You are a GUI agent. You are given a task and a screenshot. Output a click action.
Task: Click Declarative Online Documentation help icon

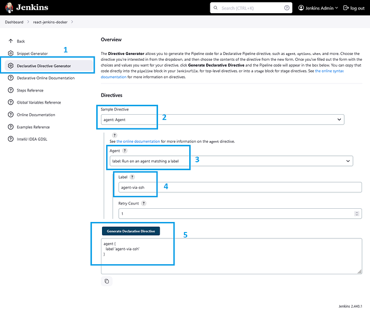click(x=11, y=78)
